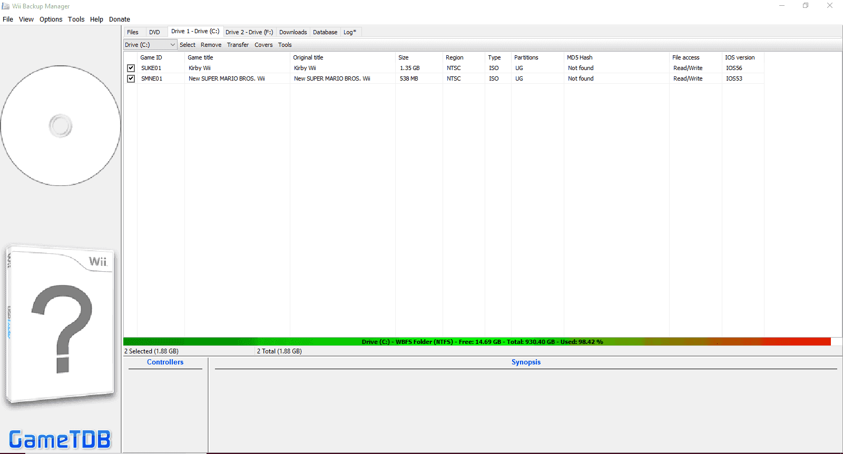Switch to the Files tab
This screenshot has height=454, width=843.
133,32
